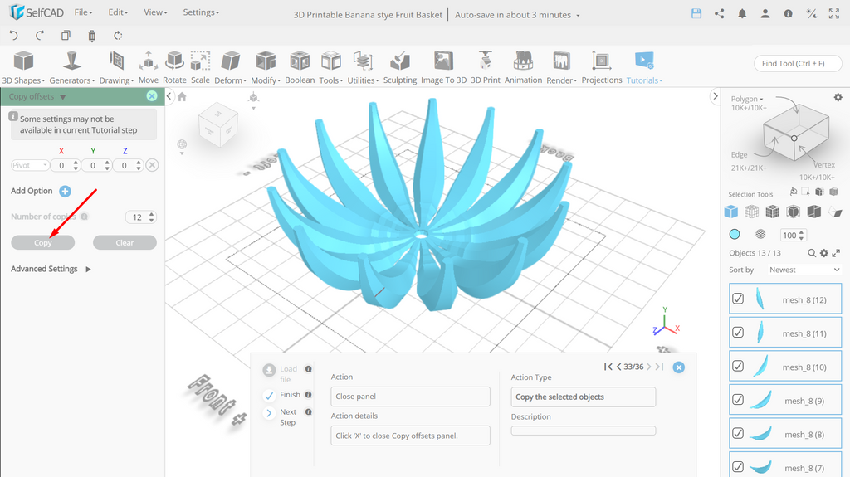This screenshot has height=477, width=850.
Task: Open the Deform dropdown
Action: tap(231, 67)
